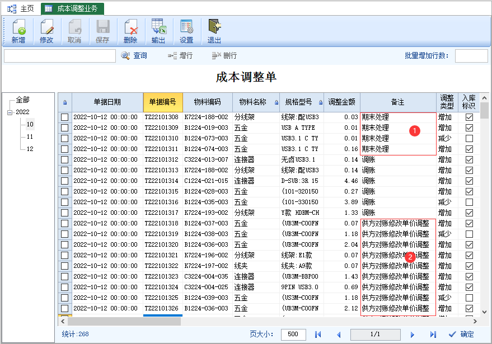Toggle 入库标识 checkbox for TZ22101325
This screenshot has width=492, height=344.
[469, 298]
